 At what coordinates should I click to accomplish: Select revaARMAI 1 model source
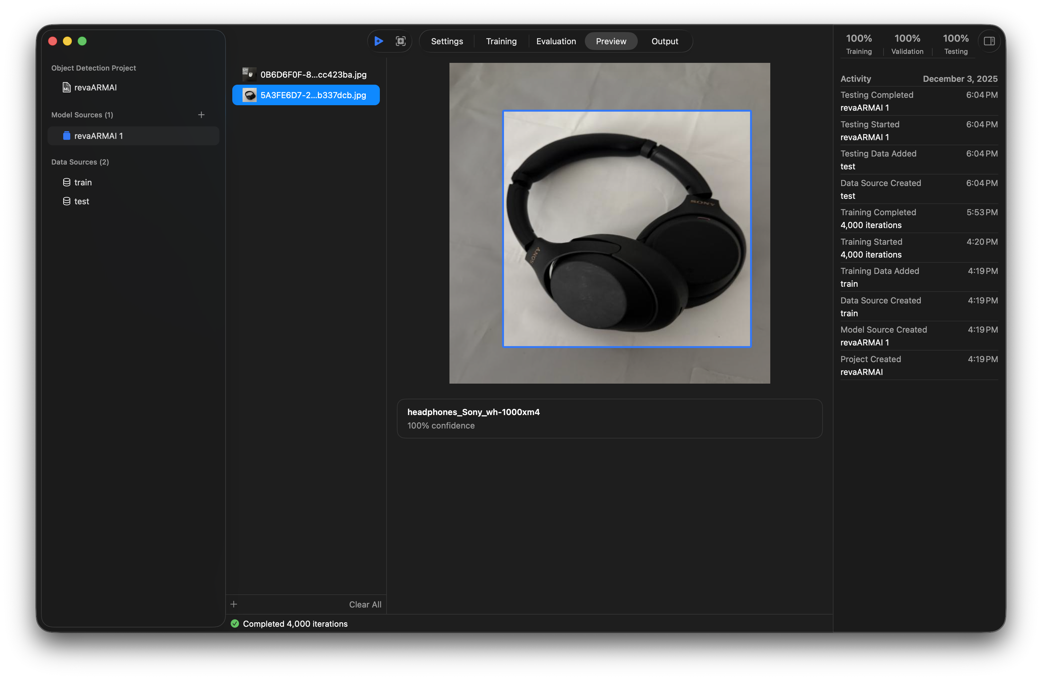coord(133,136)
